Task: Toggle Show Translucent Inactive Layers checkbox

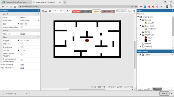Action: (21, 60)
